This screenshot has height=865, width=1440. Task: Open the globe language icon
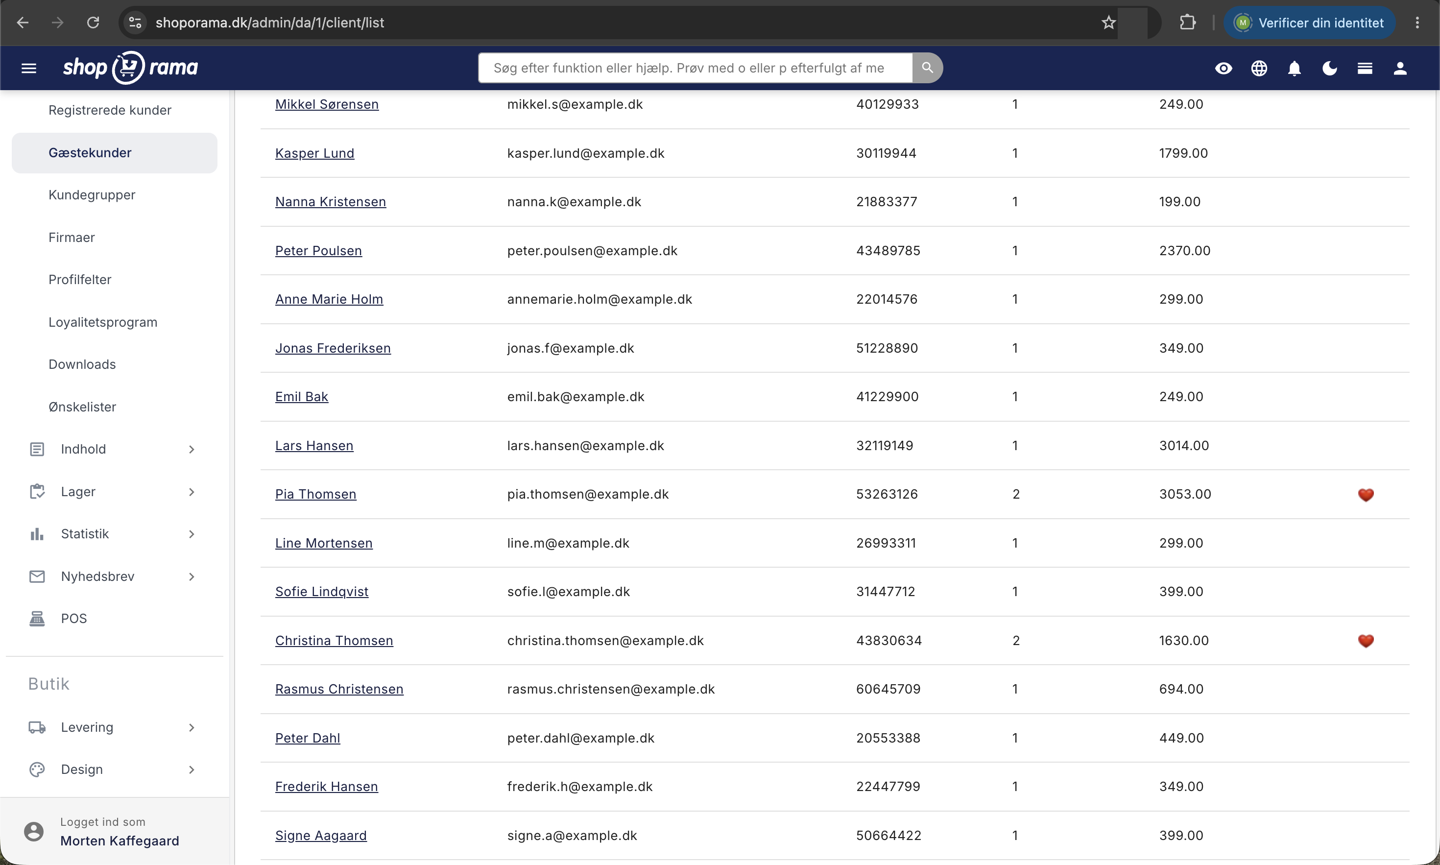click(1259, 68)
